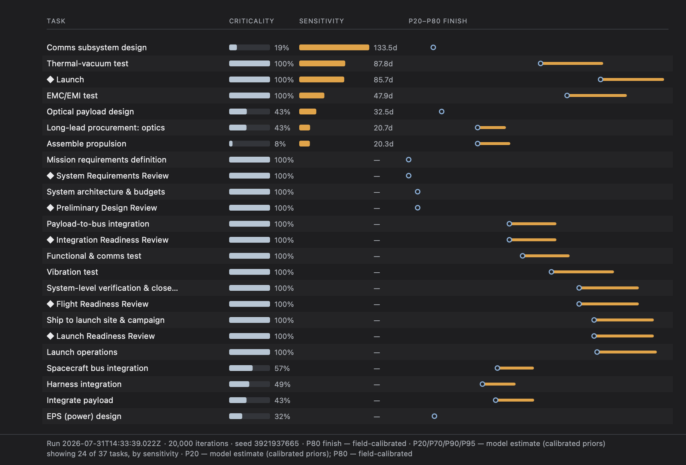This screenshot has height=465, width=686.
Task: Click the Harness integration criticality bar
Action: [250, 384]
